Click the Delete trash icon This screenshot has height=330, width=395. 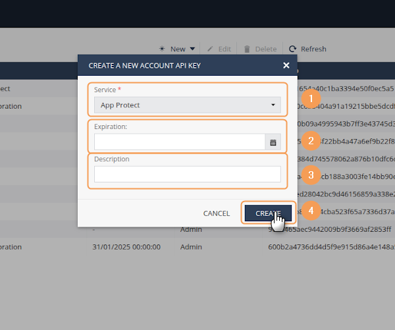click(247, 49)
